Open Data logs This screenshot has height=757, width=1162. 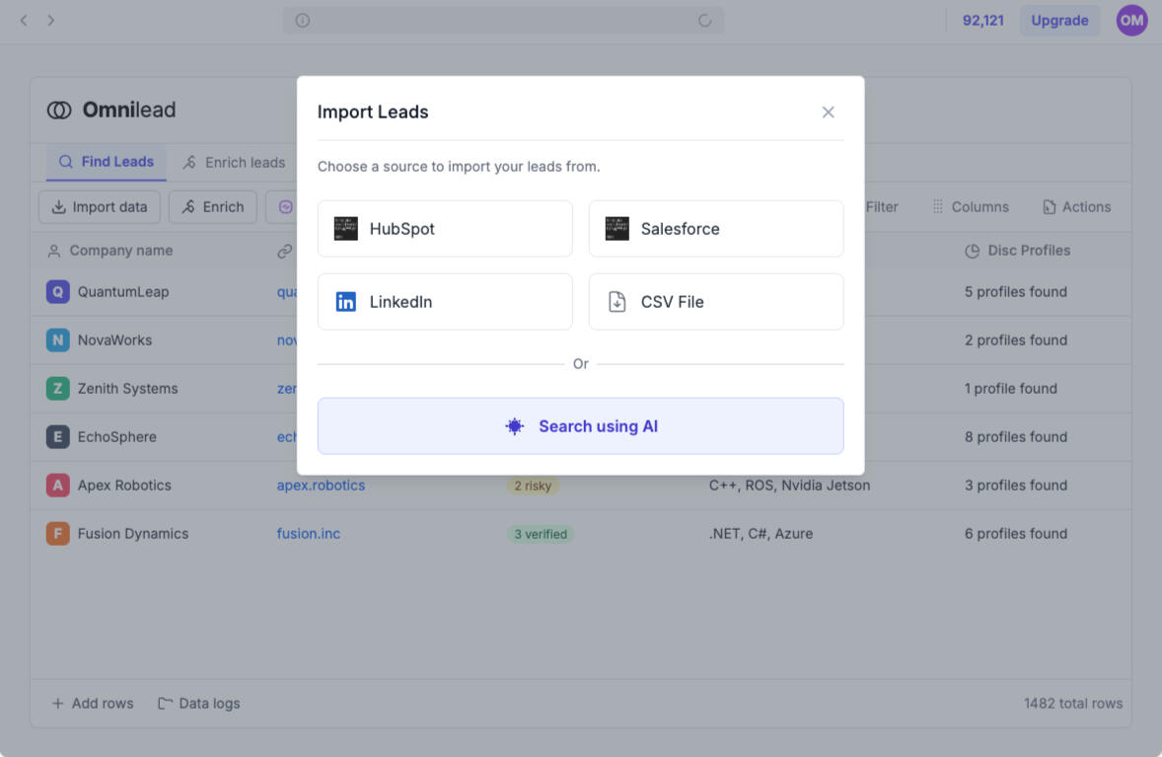coord(199,704)
